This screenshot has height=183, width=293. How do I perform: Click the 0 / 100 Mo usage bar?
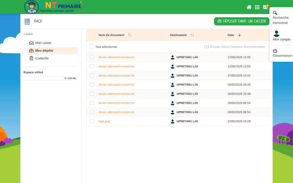click(51, 78)
